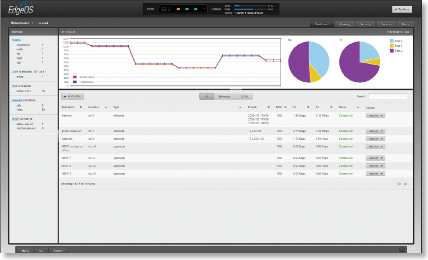Click Port 1 legend color swatch
The image size is (428, 260).
pos(392,46)
